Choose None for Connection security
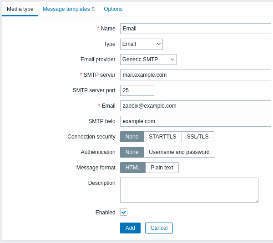 point(132,137)
